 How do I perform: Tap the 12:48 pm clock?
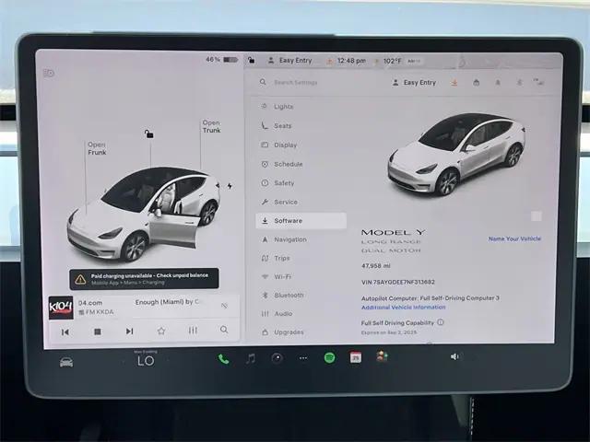(x=351, y=61)
